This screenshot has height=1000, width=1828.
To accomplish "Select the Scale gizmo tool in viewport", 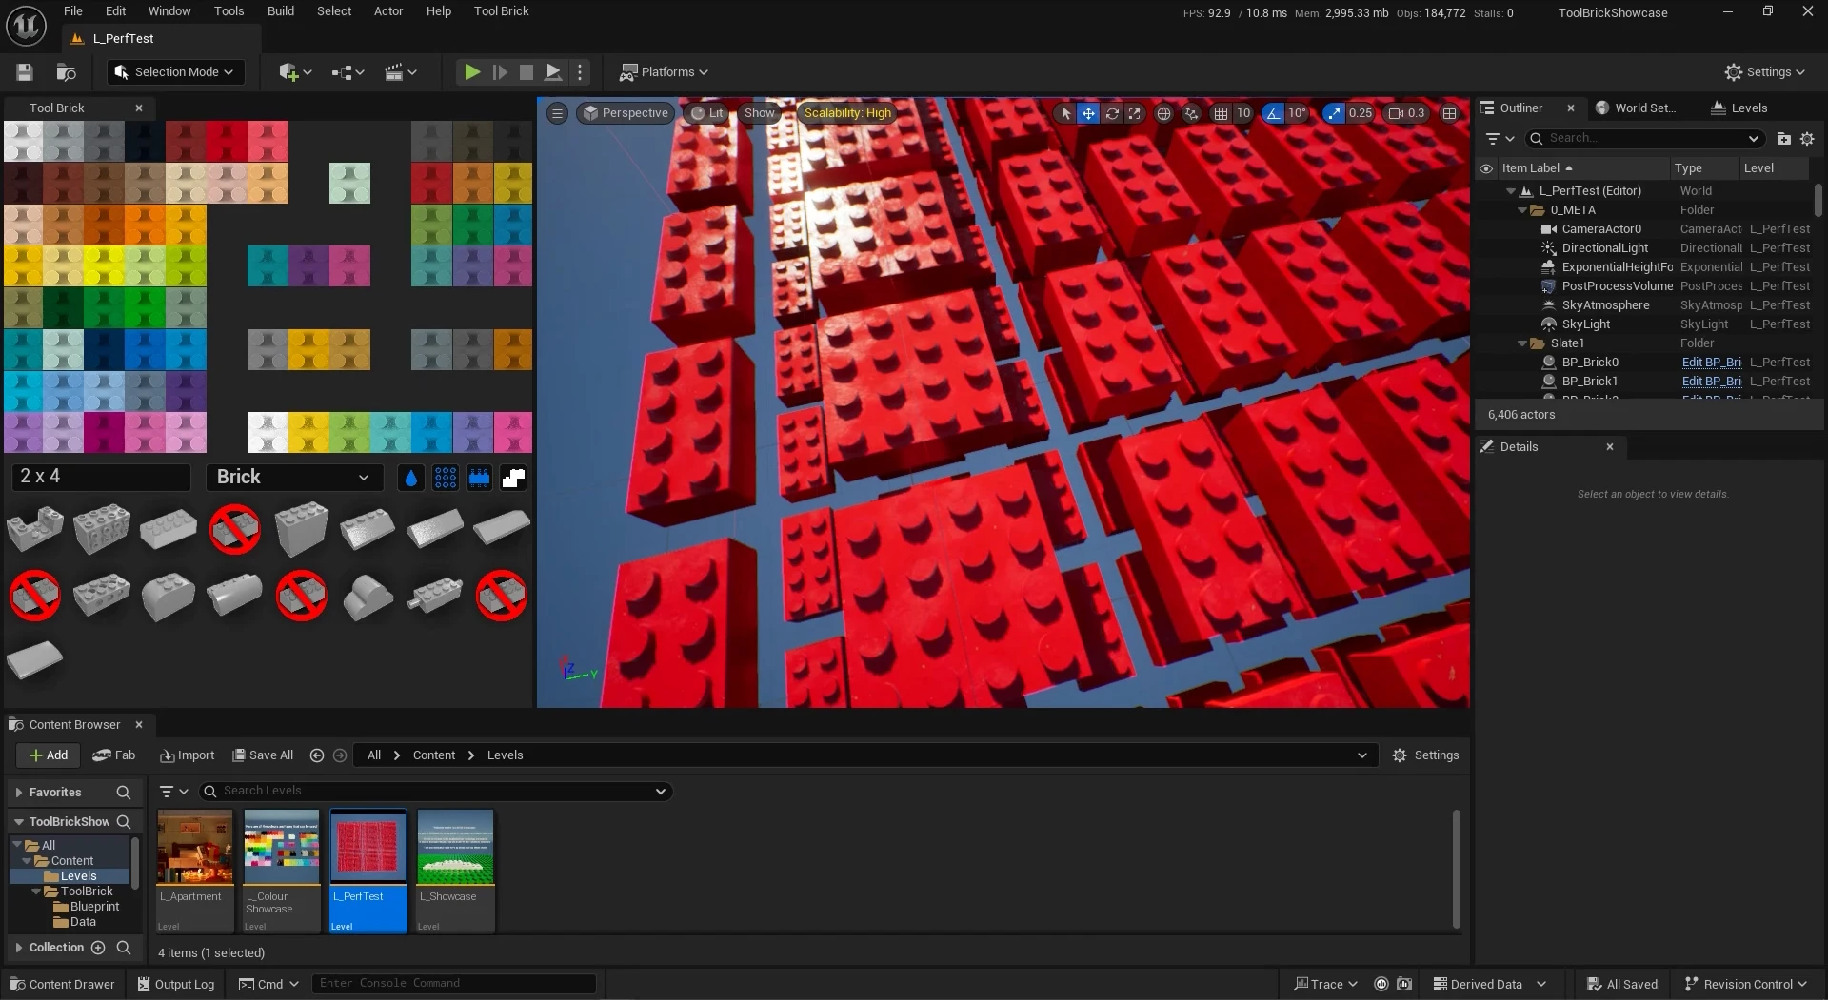I will pyautogui.click(x=1134, y=113).
